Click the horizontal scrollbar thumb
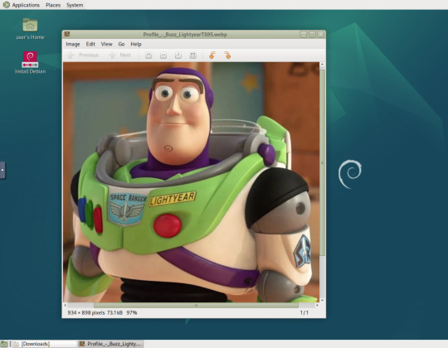448x348 pixels. click(196, 305)
